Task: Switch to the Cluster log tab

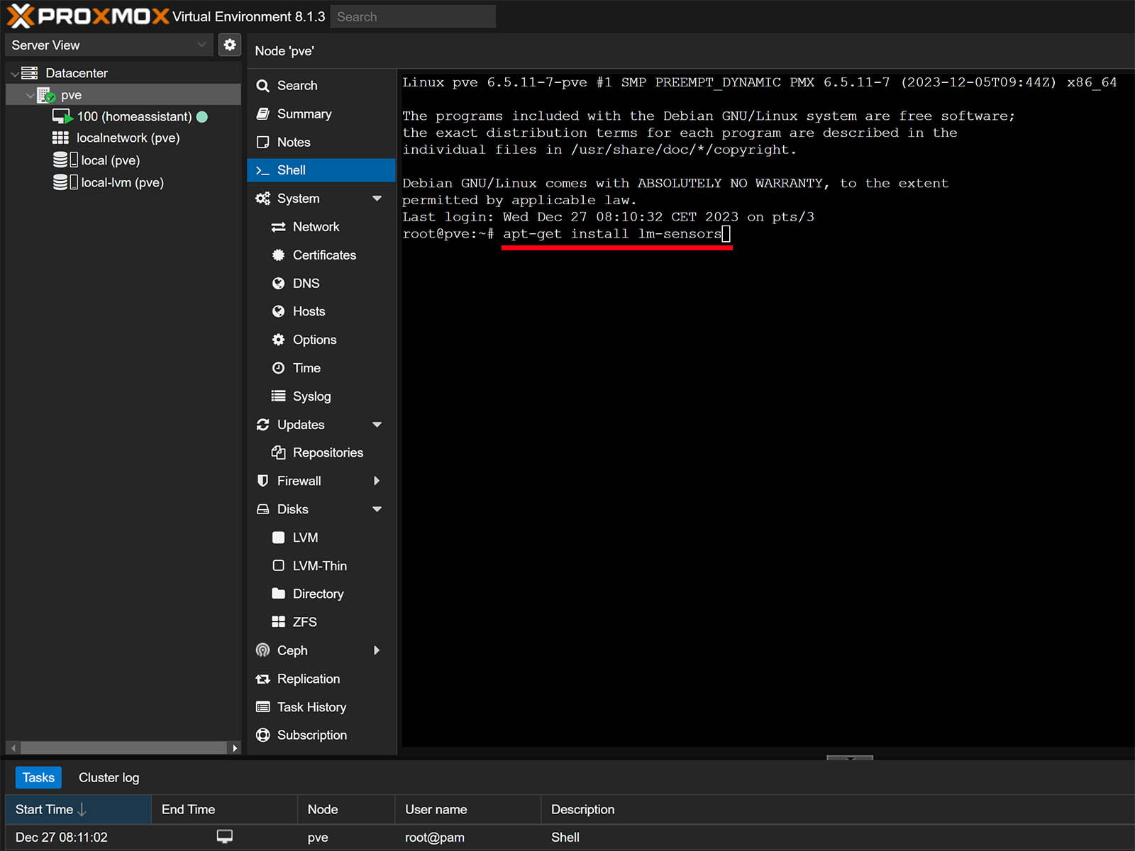Action: (108, 777)
